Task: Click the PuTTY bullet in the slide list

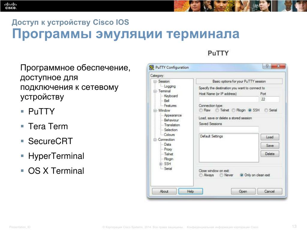Action: click(x=41, y=111)
